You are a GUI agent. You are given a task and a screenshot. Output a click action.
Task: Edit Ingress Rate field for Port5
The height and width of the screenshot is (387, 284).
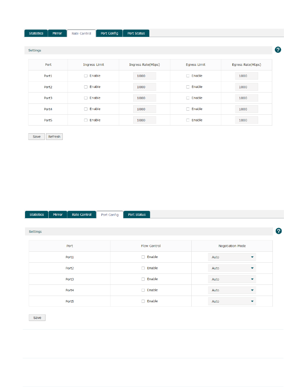point(144,120)
